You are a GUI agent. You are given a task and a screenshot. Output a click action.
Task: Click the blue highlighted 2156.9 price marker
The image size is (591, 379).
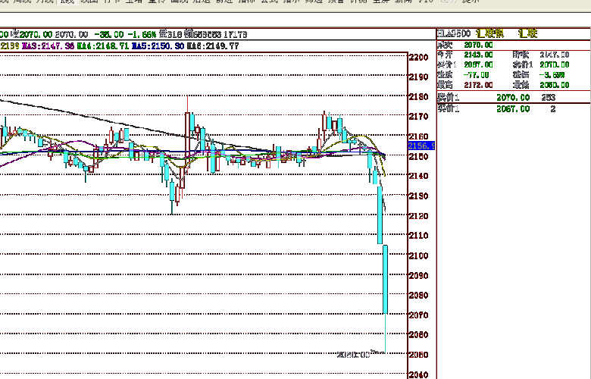point(421,146)
